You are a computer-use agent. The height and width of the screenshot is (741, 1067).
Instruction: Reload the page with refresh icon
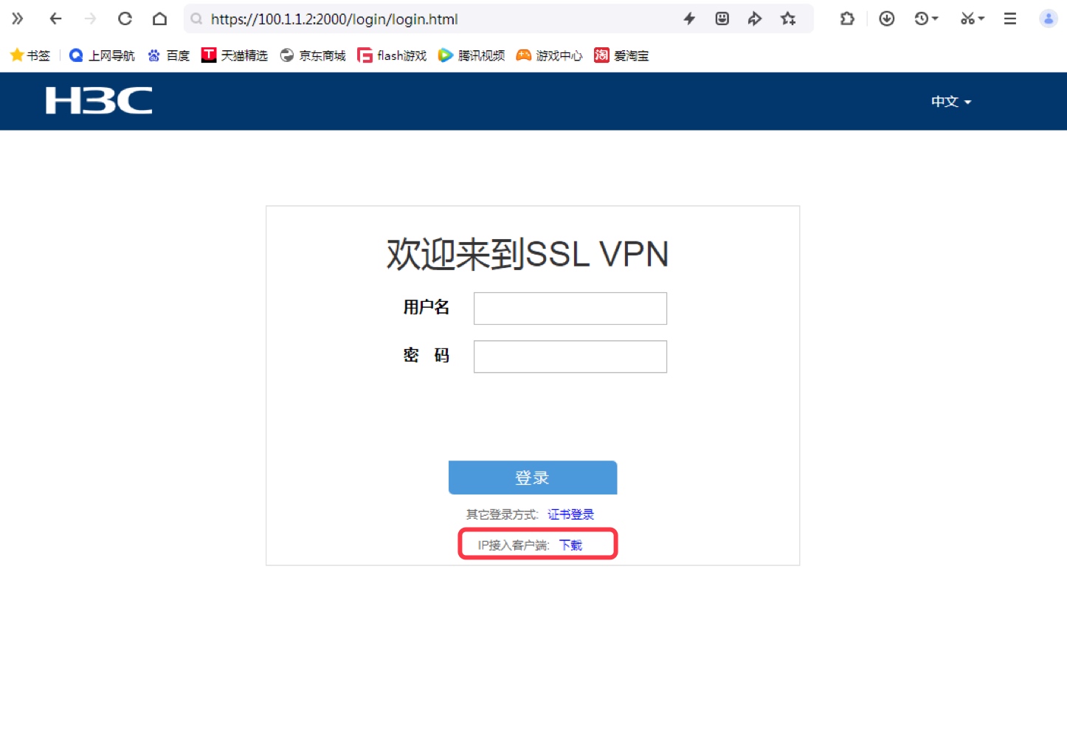click(125, 19)
